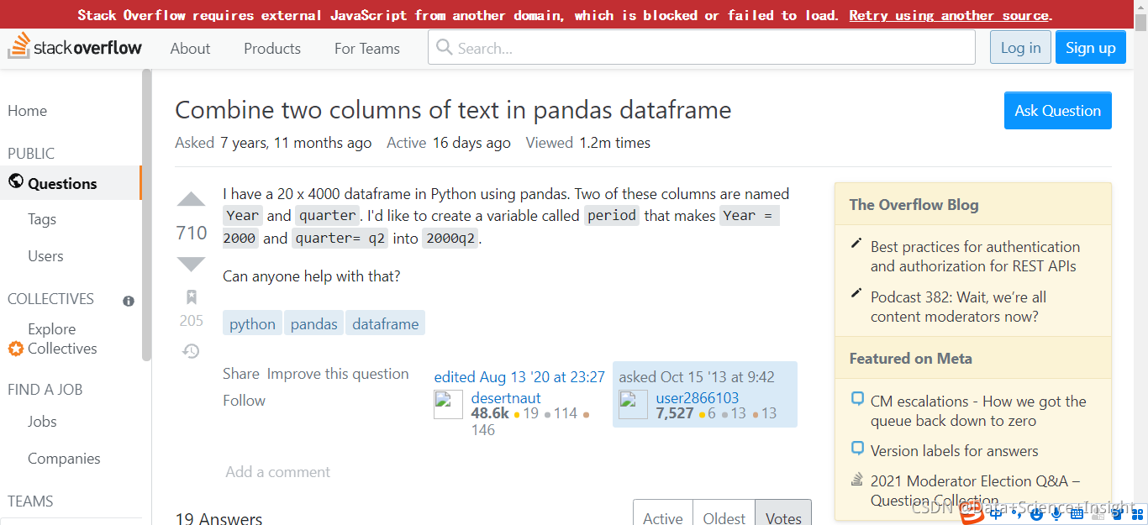Click the Ask Question button
Viewport: 1148px width, 525px height.
1057,110
